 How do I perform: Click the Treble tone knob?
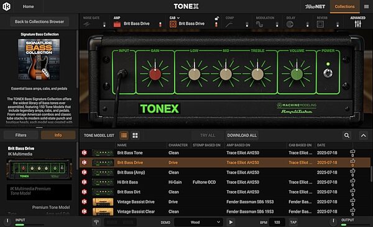coord(257,74)
